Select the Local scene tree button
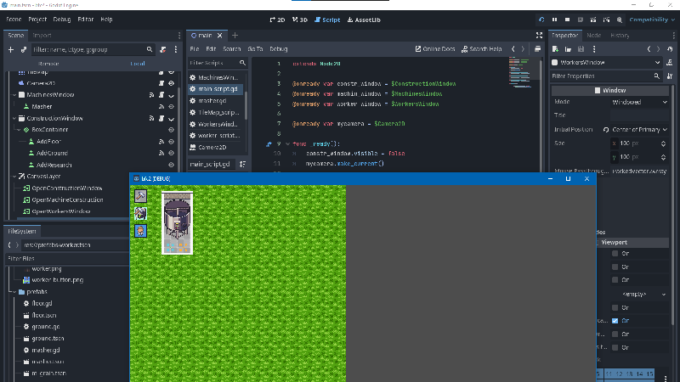This screenshot has width=680, height=382. pyautogui.click(x=137, y=64)
